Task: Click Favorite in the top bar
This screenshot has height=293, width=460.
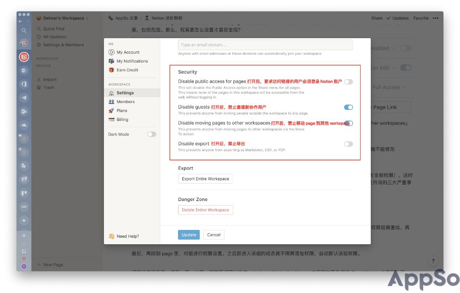Action: click(x=421, y=18)
